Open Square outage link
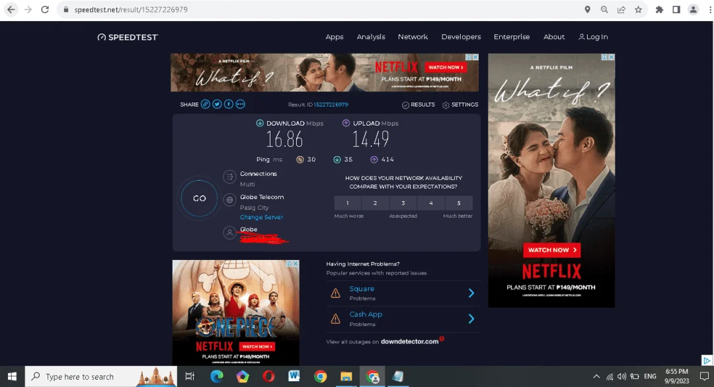714x387 pixels. tap(362, 289)
